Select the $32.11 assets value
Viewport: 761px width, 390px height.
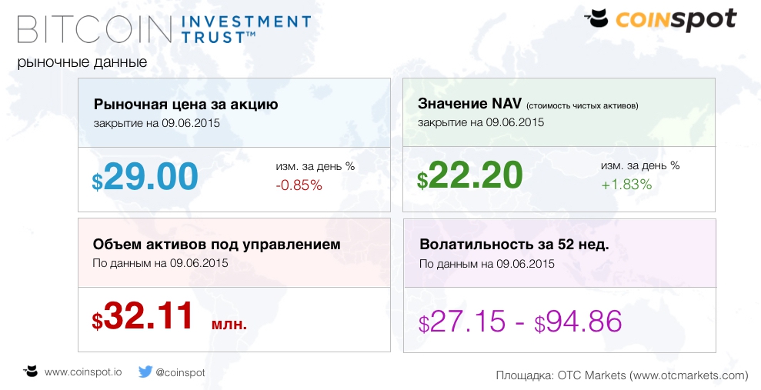tap(143, 317)
